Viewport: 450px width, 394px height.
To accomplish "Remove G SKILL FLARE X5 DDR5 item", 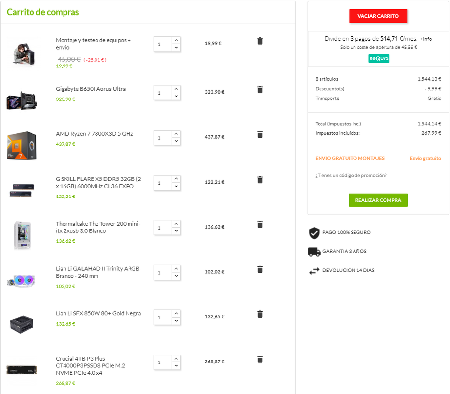I will 260,180.
